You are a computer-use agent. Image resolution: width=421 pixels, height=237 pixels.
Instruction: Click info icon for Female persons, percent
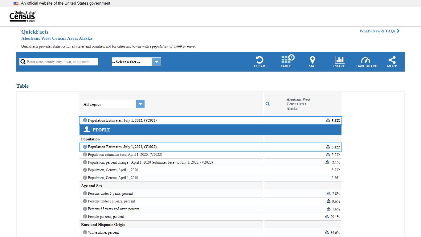[x=85, y=217]
